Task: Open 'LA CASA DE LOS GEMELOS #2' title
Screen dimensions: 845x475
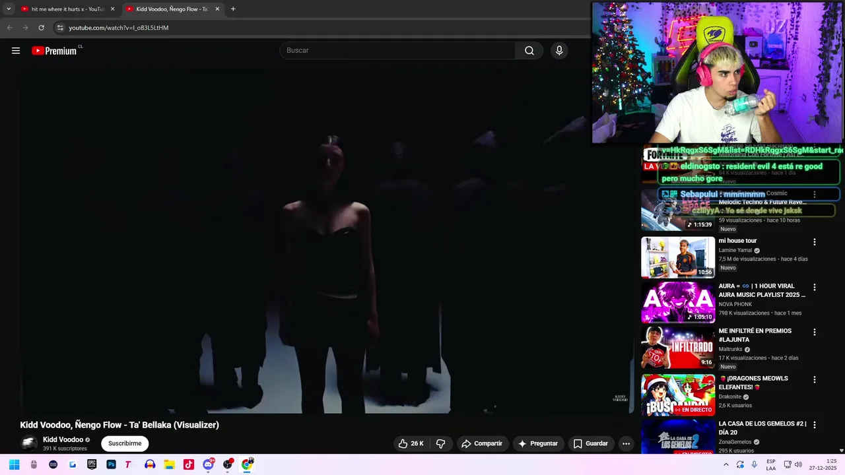Action: point(762,427)
